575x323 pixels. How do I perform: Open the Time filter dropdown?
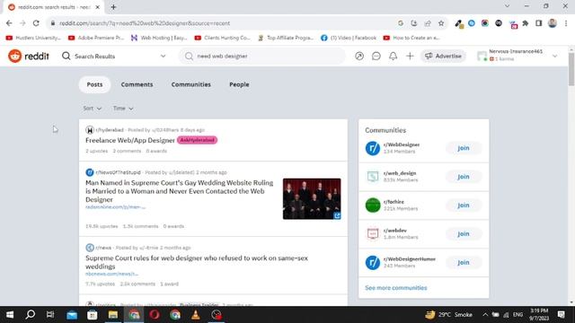click(x=123, y=109)
